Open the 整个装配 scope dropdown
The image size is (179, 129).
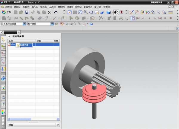coord(52,24)
